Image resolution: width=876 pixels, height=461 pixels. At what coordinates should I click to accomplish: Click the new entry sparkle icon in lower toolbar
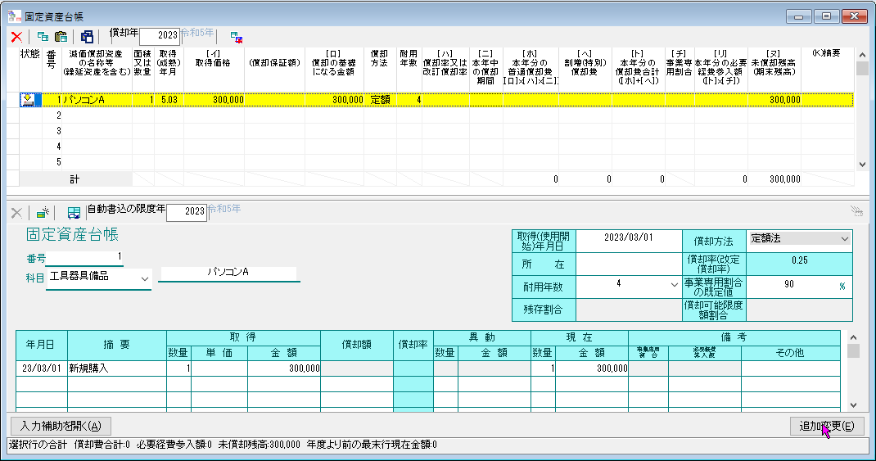(x=43, y=213)
